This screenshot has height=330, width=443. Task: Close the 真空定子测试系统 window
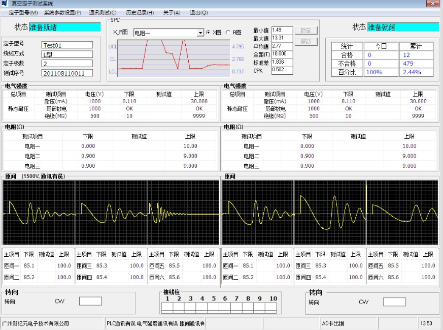tap(432, 4)
